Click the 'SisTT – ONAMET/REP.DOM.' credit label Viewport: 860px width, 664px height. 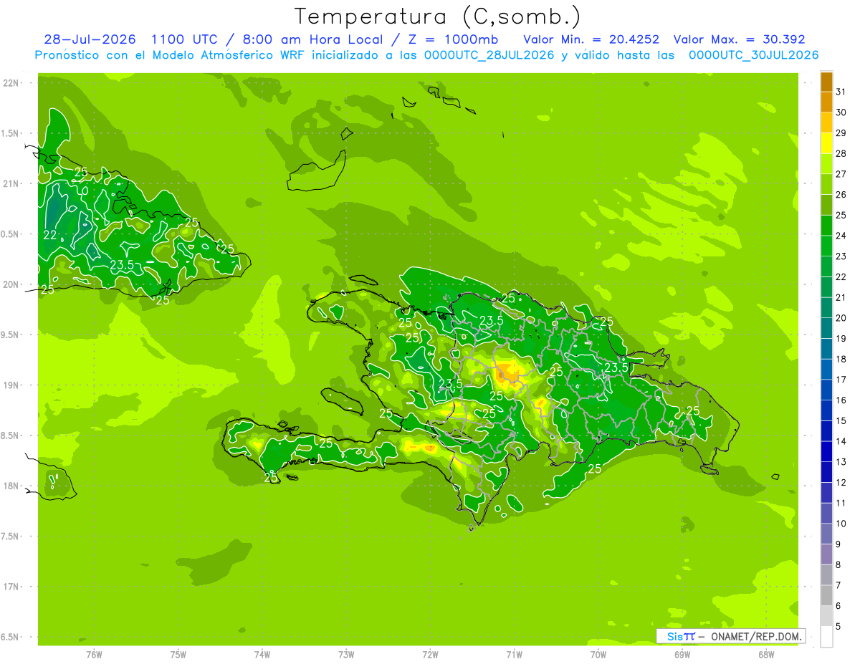pyautogui.click(x=730, y=636)
